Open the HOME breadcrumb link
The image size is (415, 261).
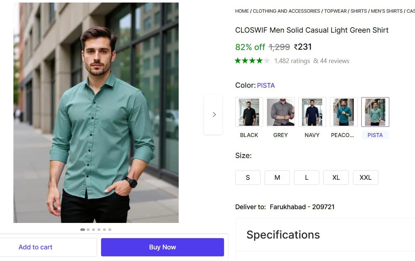pyautogui.click(x=242, y=11)
